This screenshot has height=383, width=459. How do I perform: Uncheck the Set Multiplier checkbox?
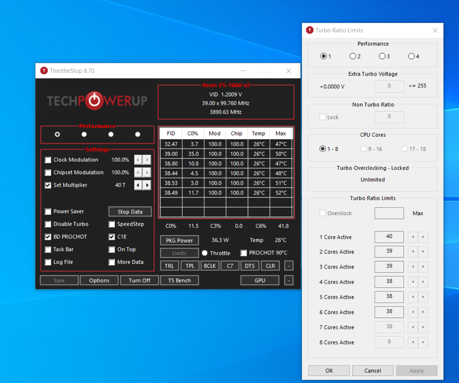48,185
